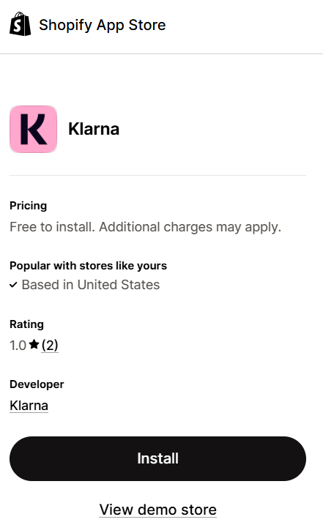Open the (2) reviews count link
This screenshot has height=525, width=323.
pyautogui.click(x=50, y=345)
